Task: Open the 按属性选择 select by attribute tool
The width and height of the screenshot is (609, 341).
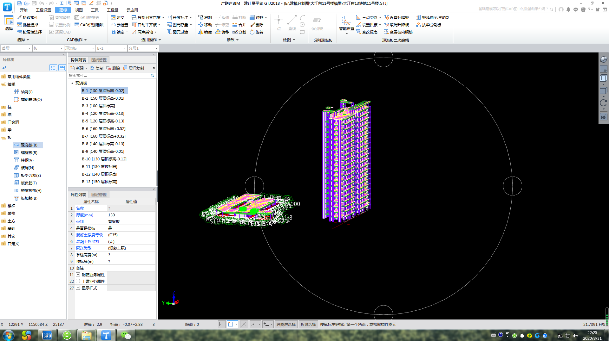Action: (x=29, y=32)
